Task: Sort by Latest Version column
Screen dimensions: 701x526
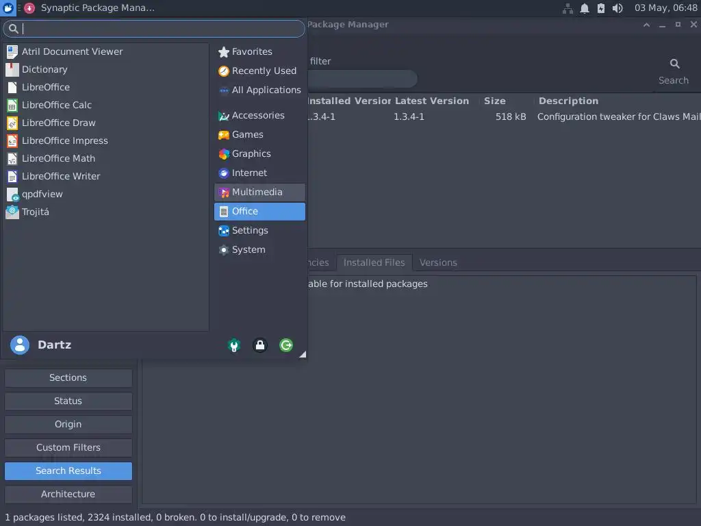Action: pos(433,101)
